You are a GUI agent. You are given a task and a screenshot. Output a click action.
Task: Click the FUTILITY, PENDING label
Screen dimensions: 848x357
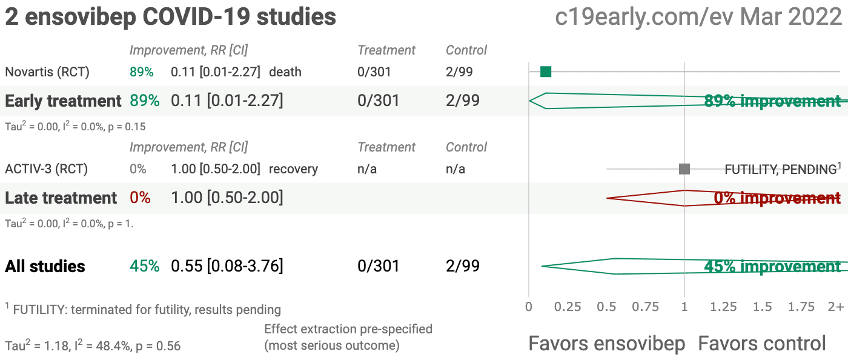coord(780,170)
